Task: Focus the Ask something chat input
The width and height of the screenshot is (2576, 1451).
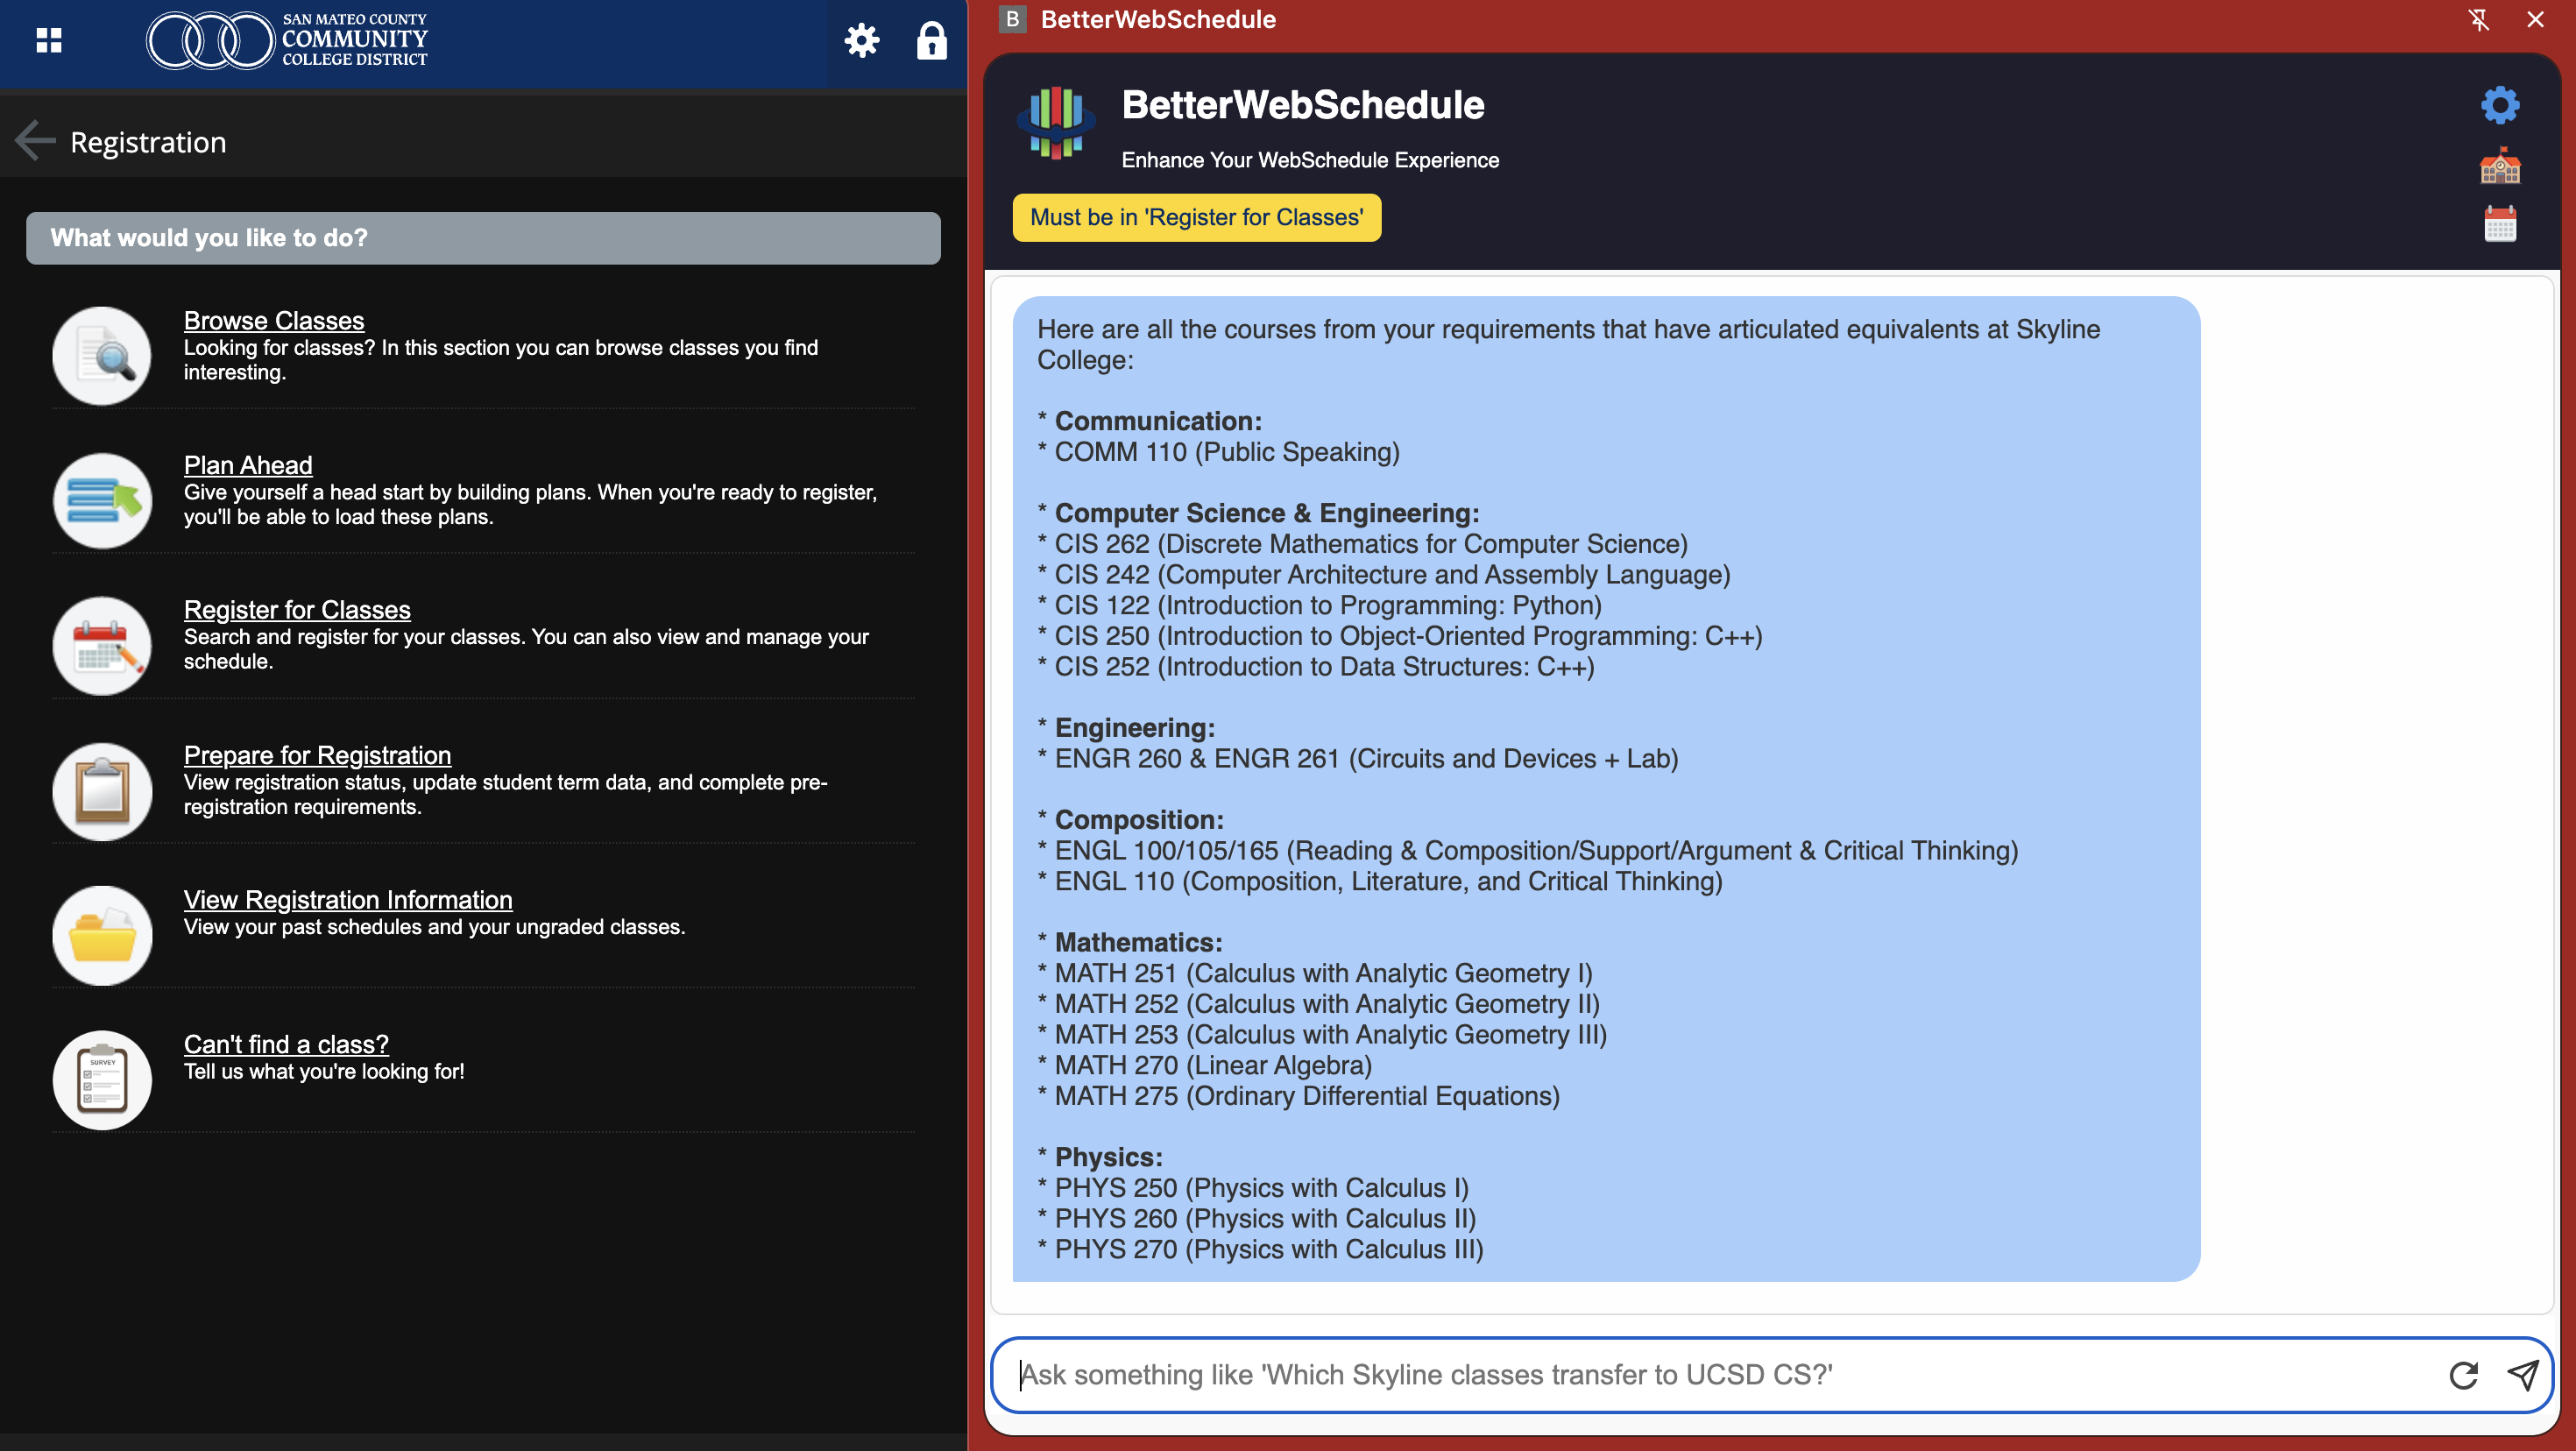Action: [x=1720, y=1375]
